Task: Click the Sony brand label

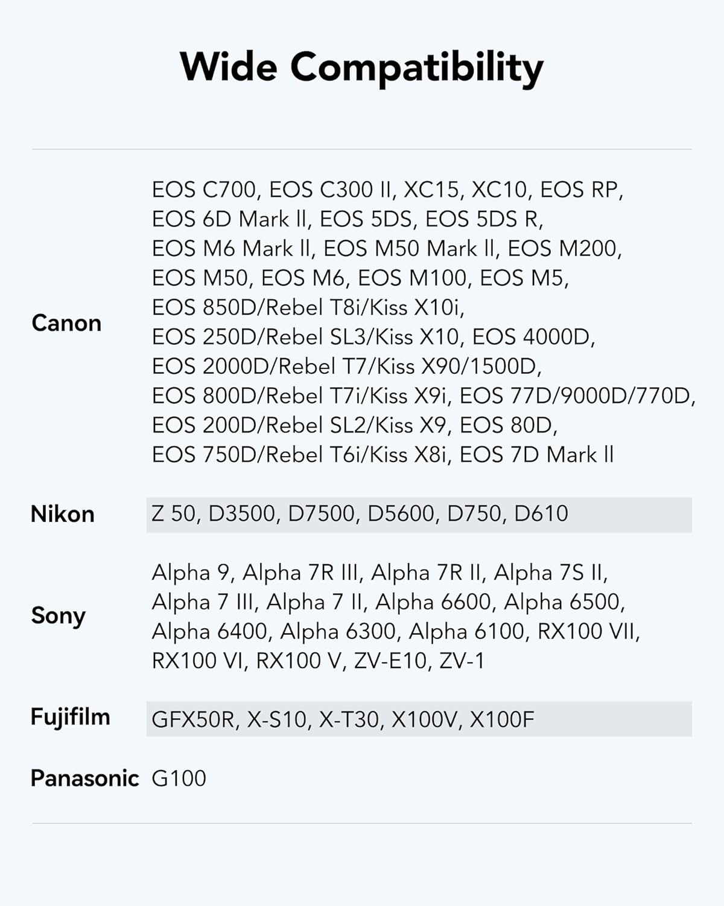Action: pyautogui.click(x=59, y=615)
